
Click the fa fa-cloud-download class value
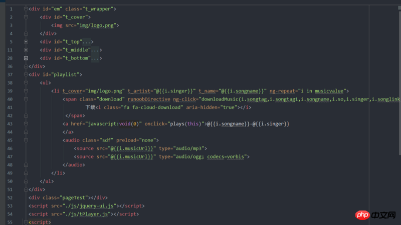[152, 107]
